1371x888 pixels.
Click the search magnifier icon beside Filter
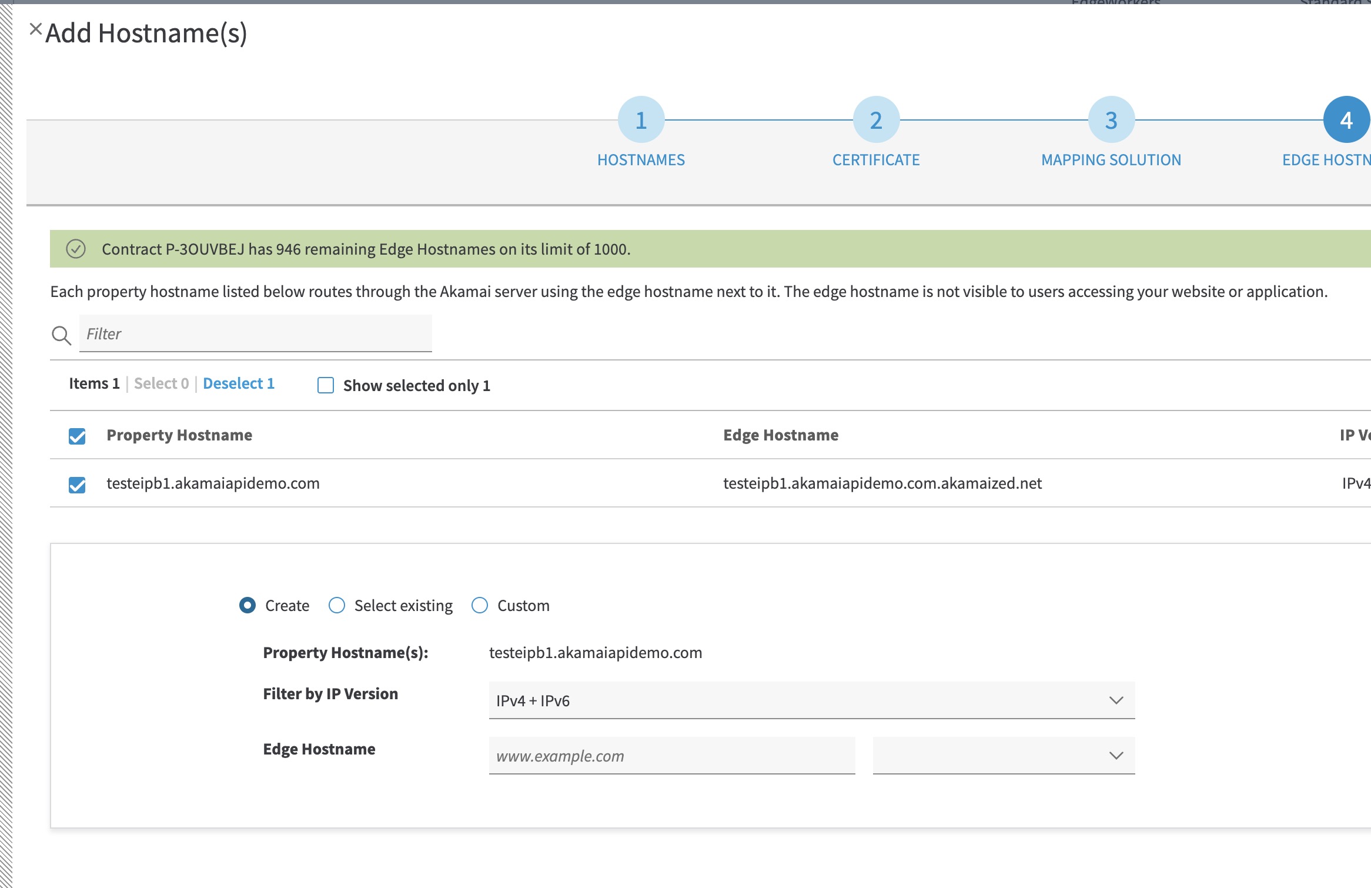point(61,335)
